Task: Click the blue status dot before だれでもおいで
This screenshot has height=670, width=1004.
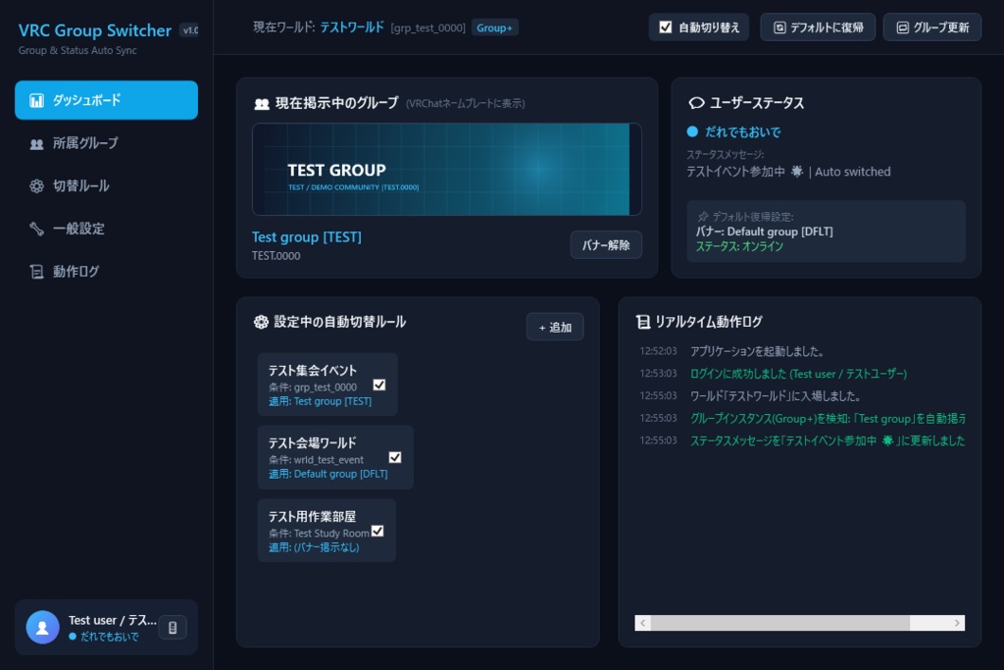Action: pyautogui.click(x=692, y=132)
